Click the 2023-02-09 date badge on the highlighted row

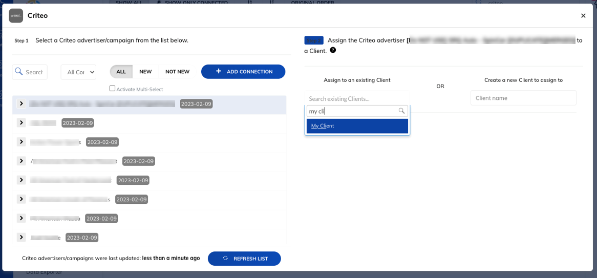tap(196, 103)
